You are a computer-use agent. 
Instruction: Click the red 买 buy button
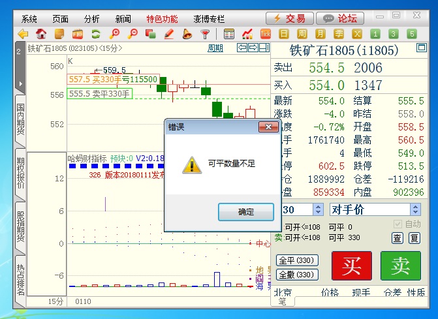[x=351, y=267]
